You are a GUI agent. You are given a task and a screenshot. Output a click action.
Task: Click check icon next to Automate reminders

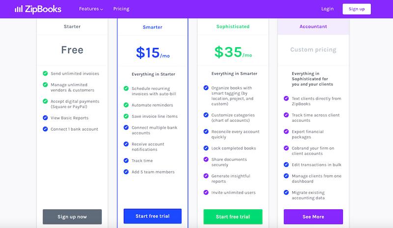pyautogui.click(x=126, y=105)
